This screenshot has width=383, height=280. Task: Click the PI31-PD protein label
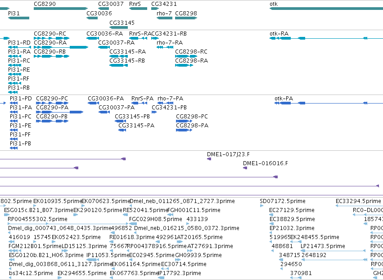[21, 99]
